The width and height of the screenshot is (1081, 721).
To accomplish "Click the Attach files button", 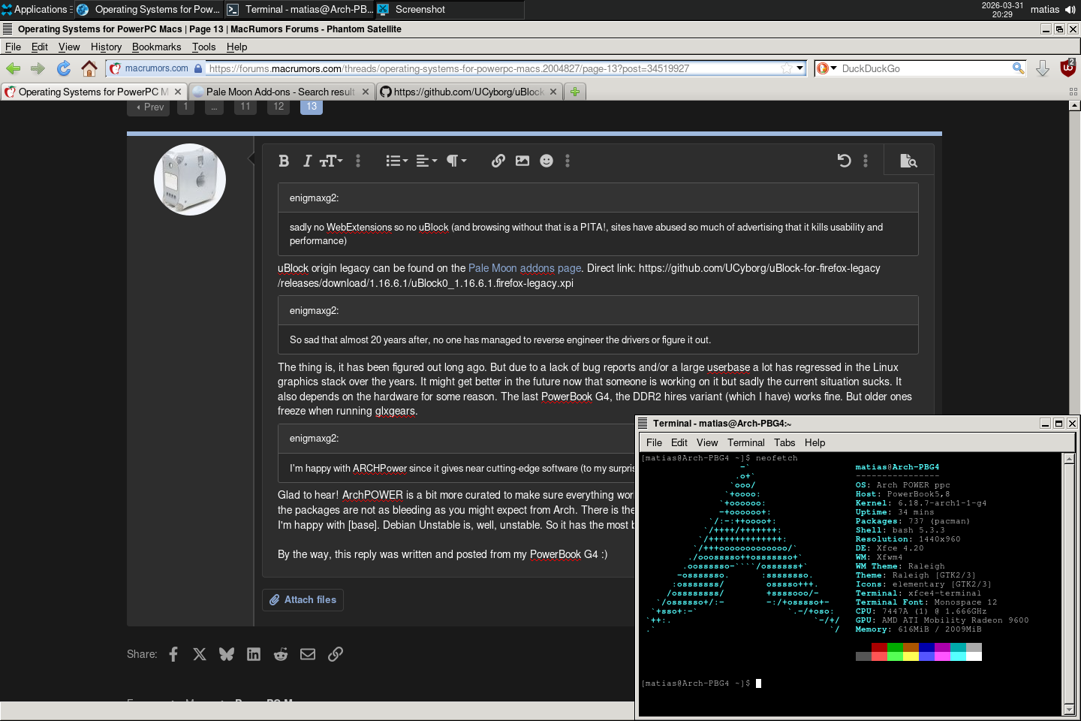I will [303, 599].
